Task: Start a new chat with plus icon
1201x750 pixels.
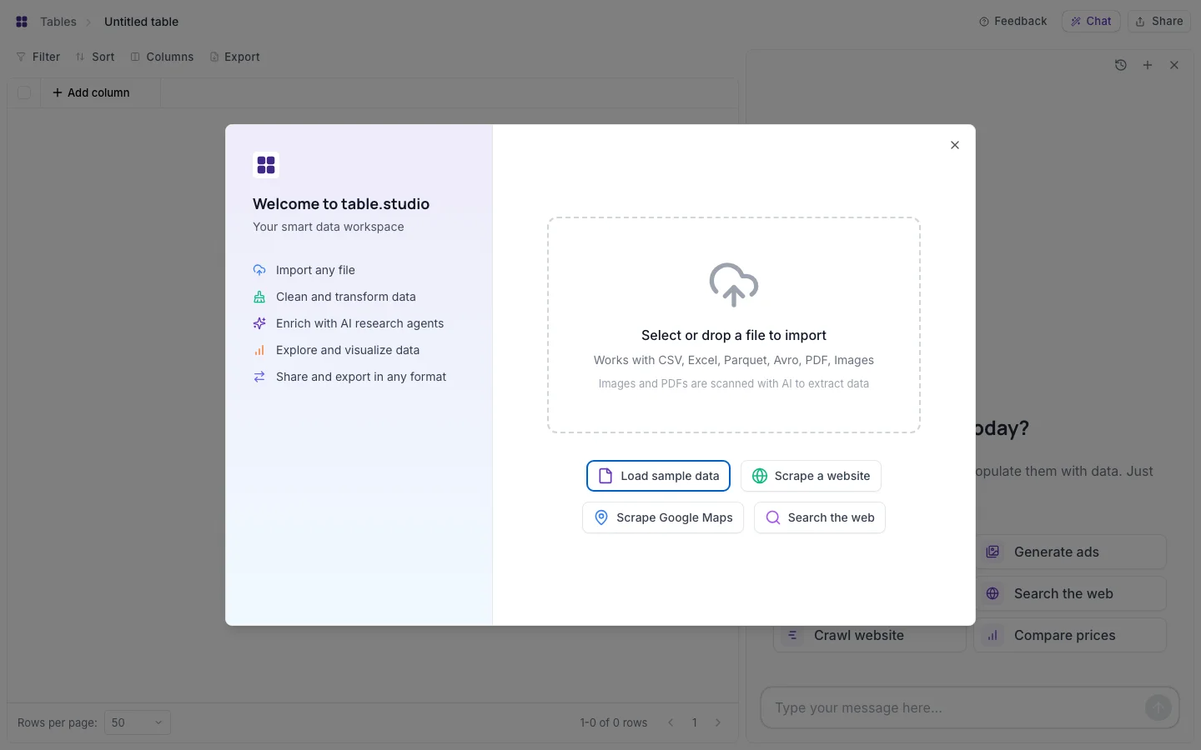Action: click(x=1148, y=65)
